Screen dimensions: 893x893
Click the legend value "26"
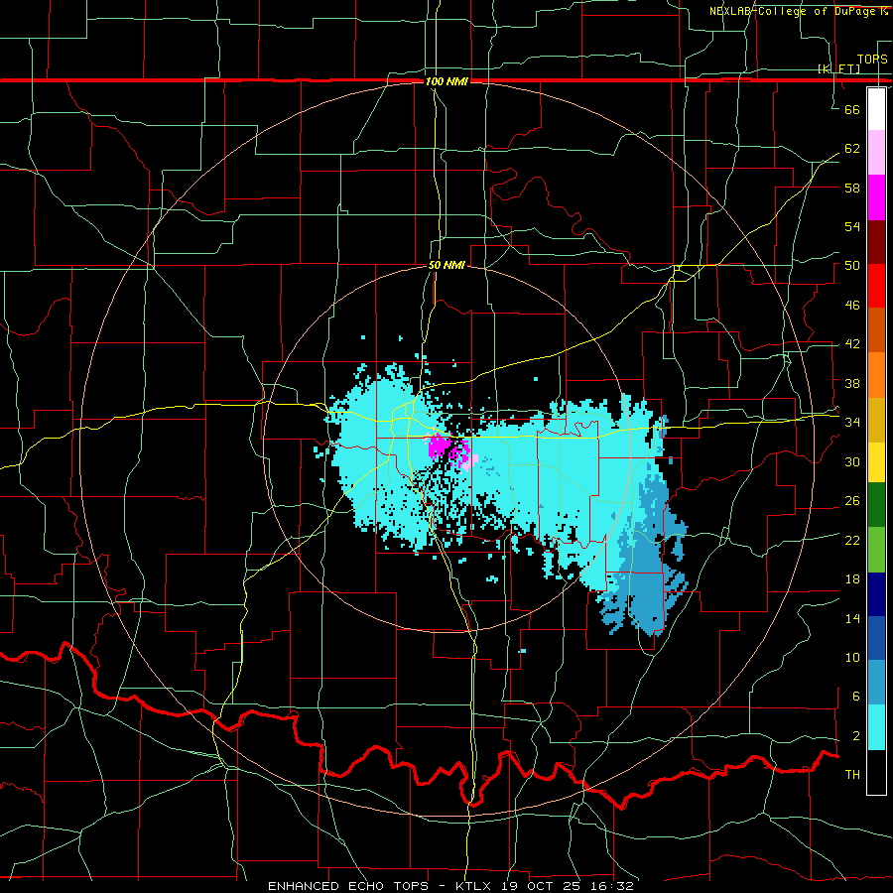point(852,501)
